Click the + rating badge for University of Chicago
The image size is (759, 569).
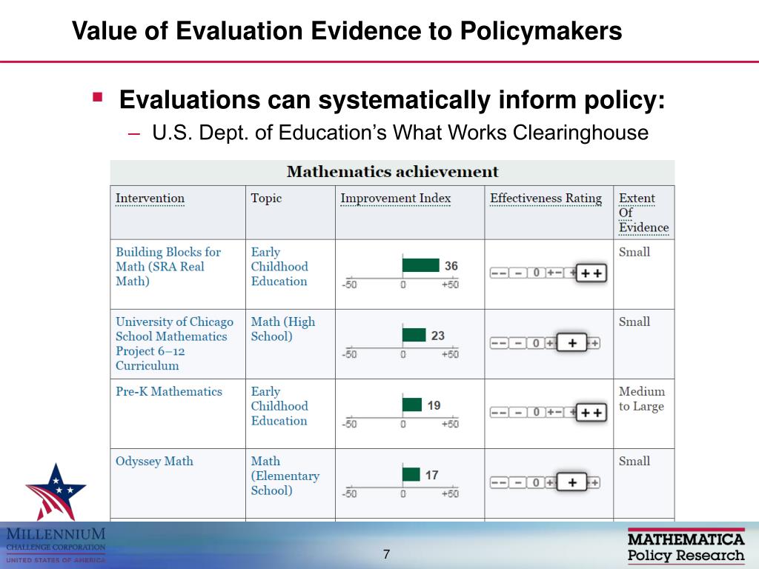tap(571, 343)
